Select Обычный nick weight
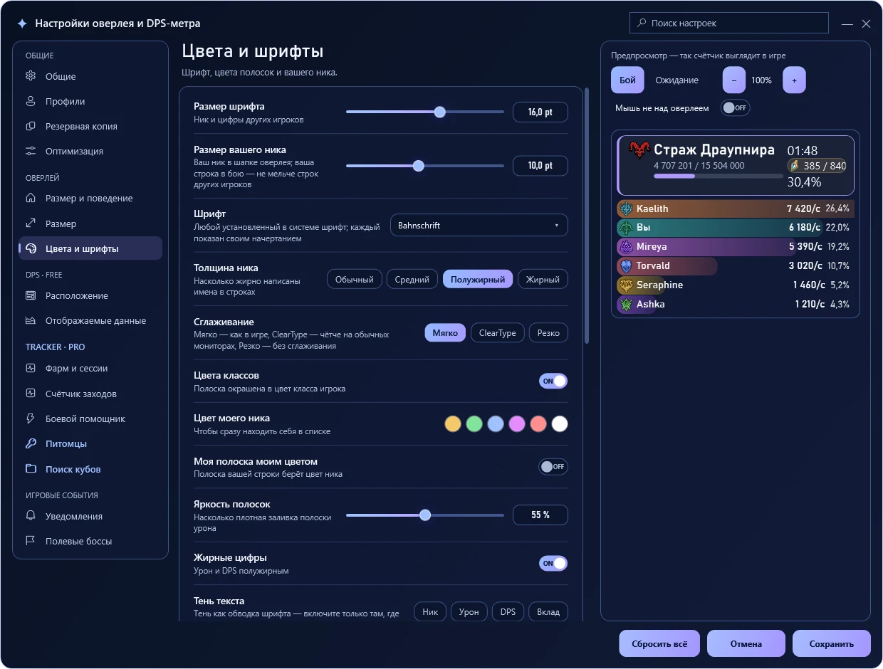This screenshot has height=669, width=883. tap(355, 280)
